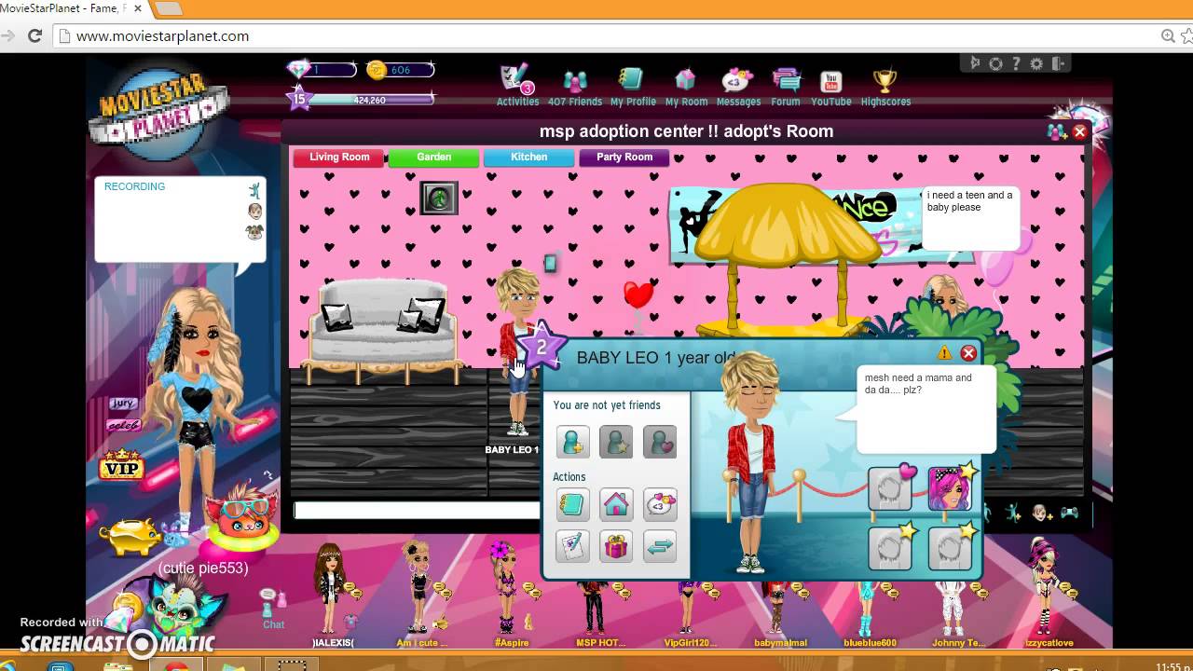
Task: Click the diamonds counter showing 1
Action: 322,70
